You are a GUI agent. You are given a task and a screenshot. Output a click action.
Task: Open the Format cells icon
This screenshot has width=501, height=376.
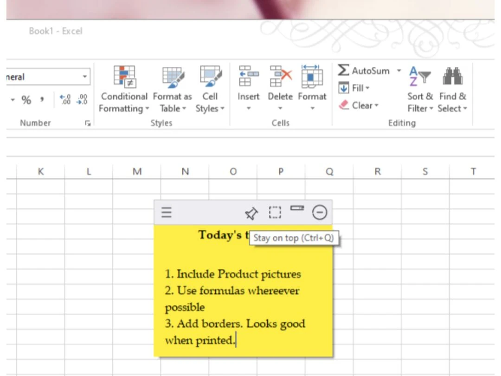coord(312,77)
